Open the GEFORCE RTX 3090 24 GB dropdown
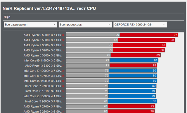The image size is (187, 113). (x=140, y=25)
